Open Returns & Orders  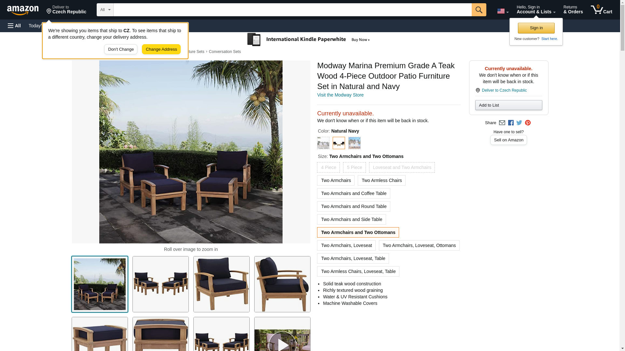[x=573, y=10]
